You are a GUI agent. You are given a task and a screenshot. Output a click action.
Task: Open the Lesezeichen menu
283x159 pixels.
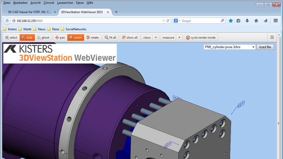(65, 3)
